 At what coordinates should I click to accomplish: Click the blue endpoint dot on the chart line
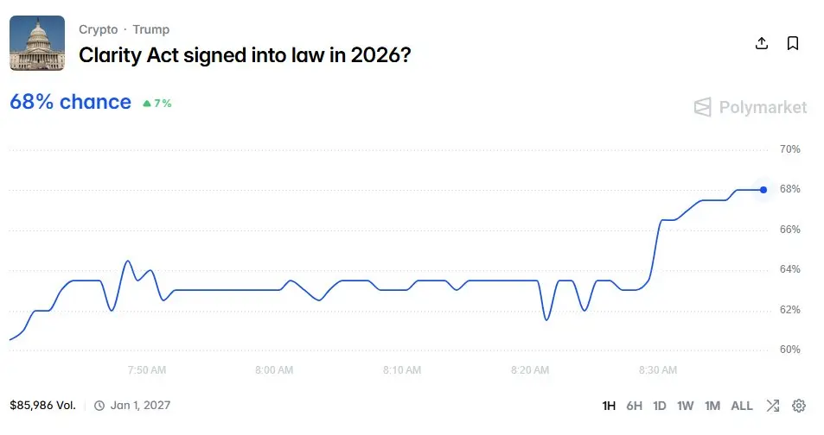point(763,190)
